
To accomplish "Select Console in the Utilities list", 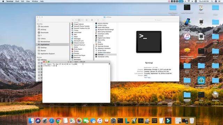I will 100,36.
